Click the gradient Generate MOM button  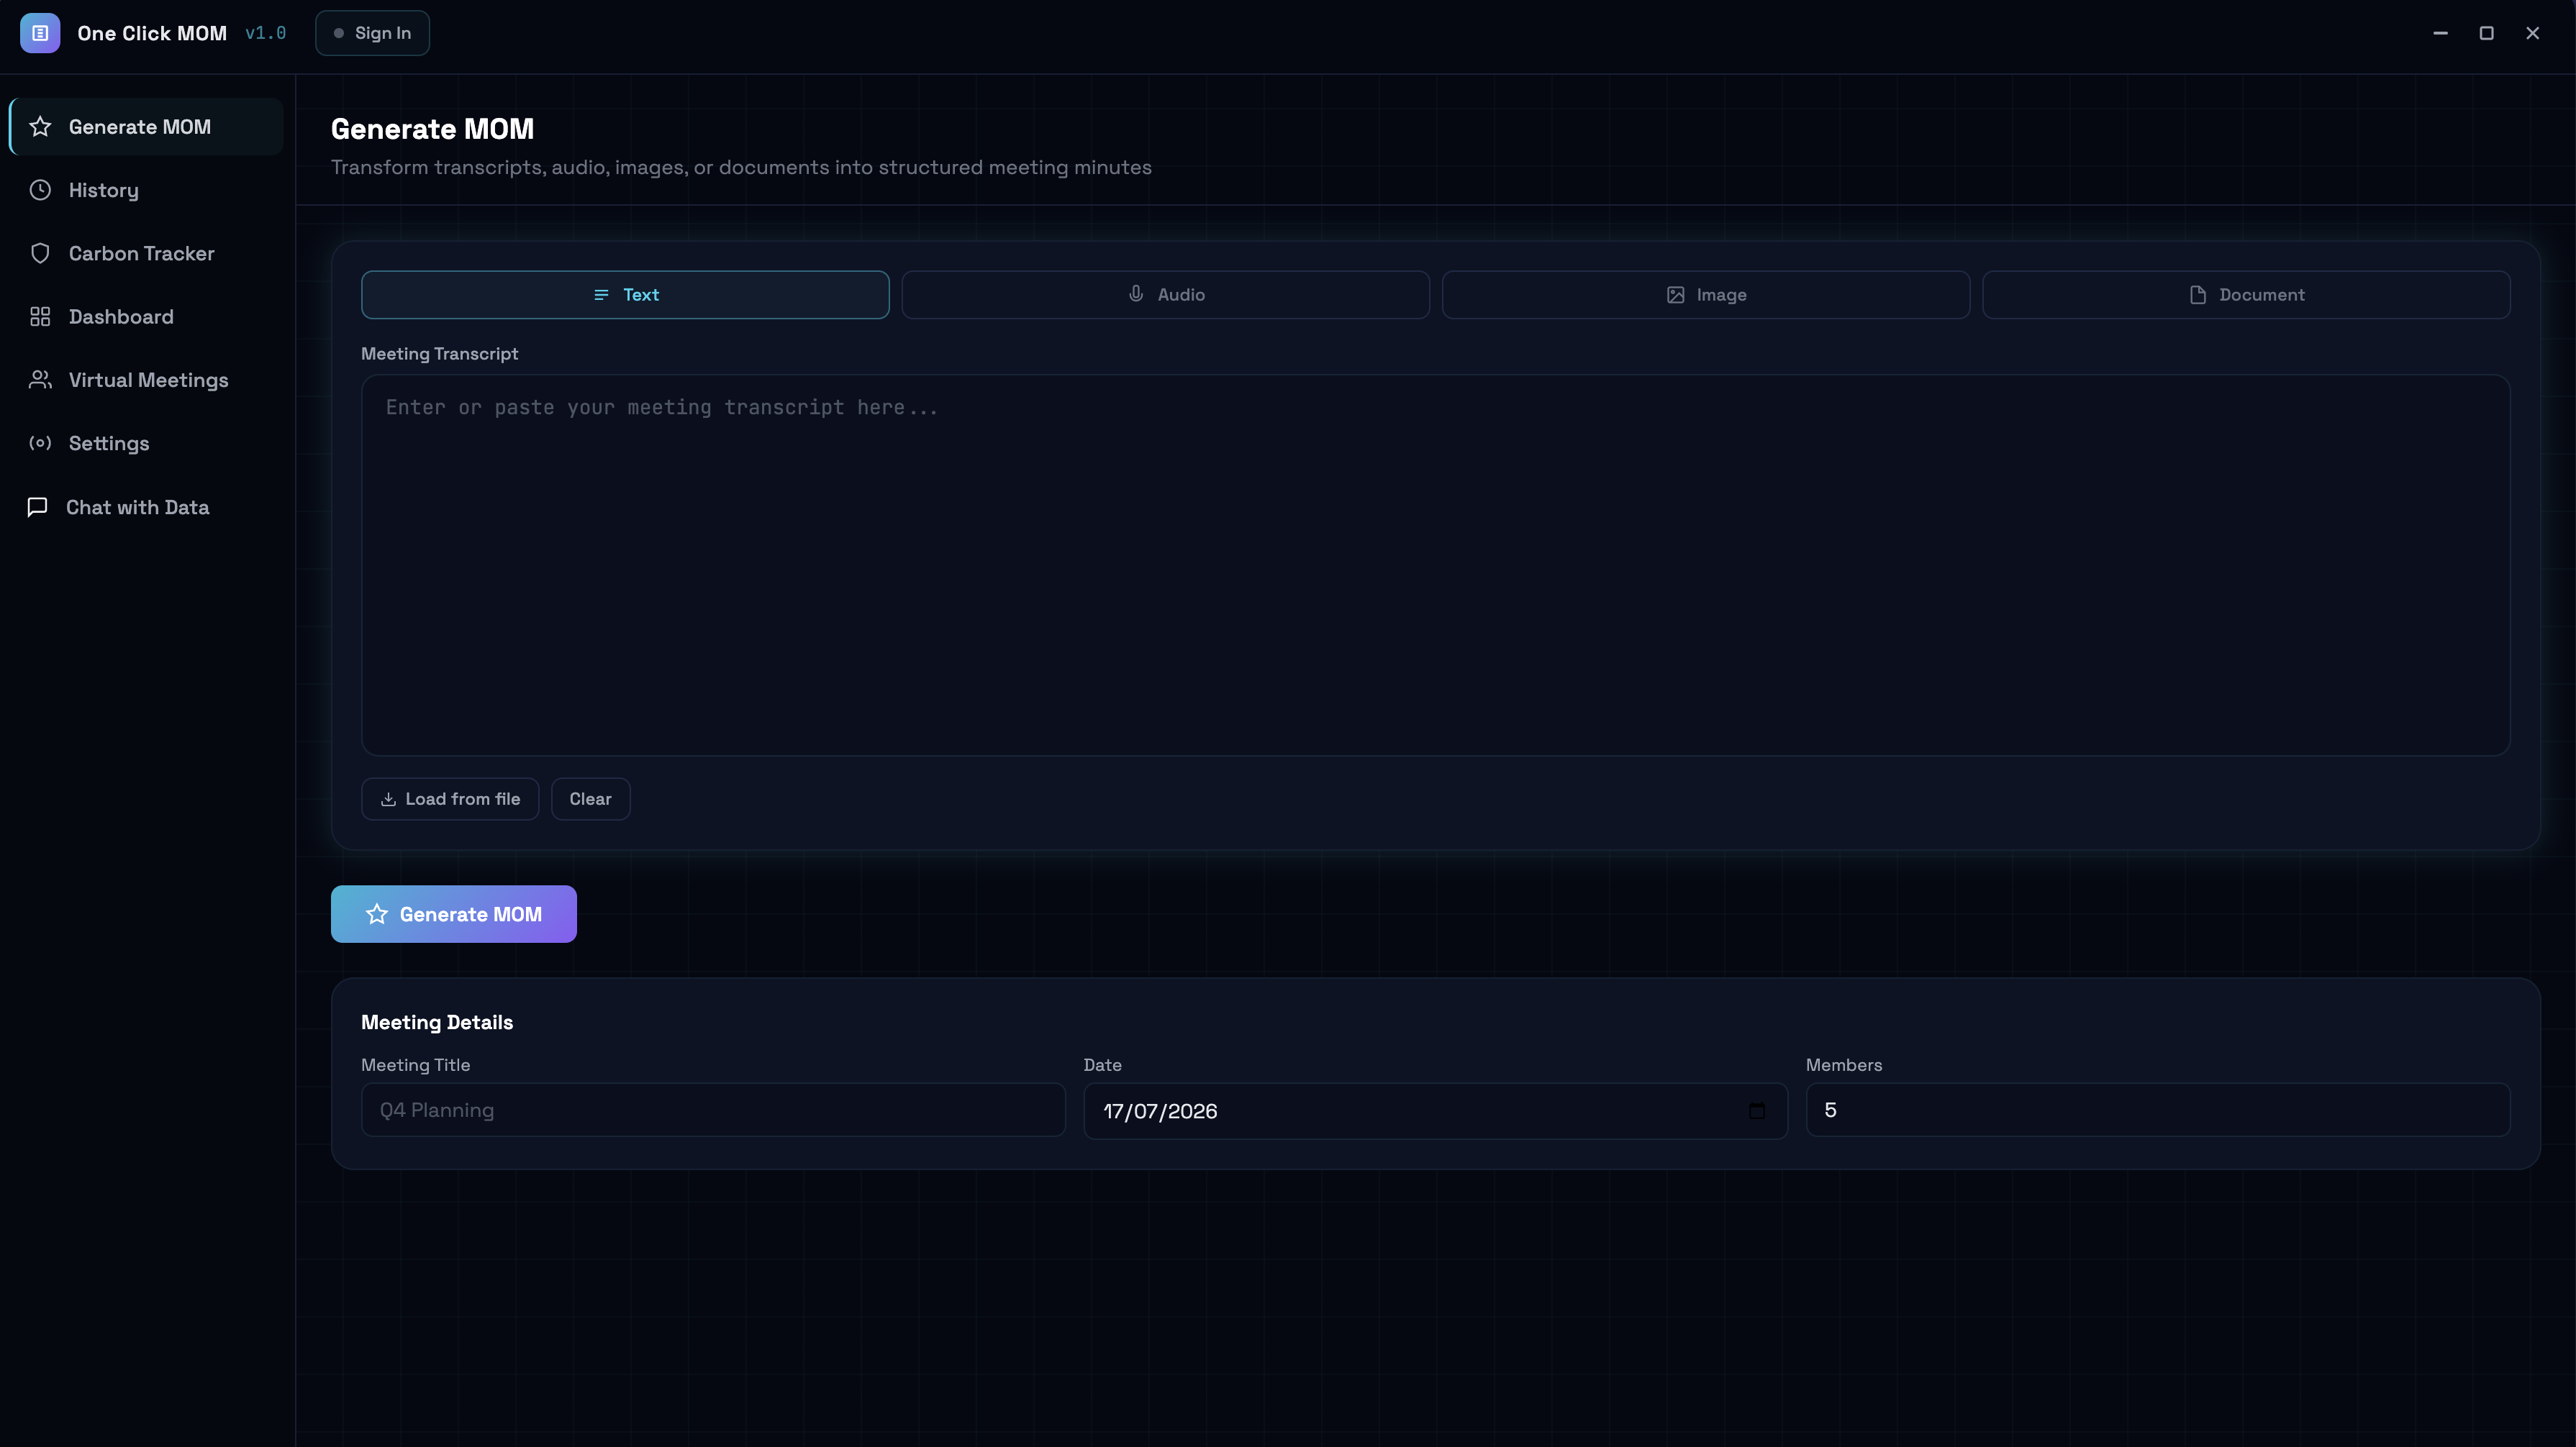pos(454,913)
